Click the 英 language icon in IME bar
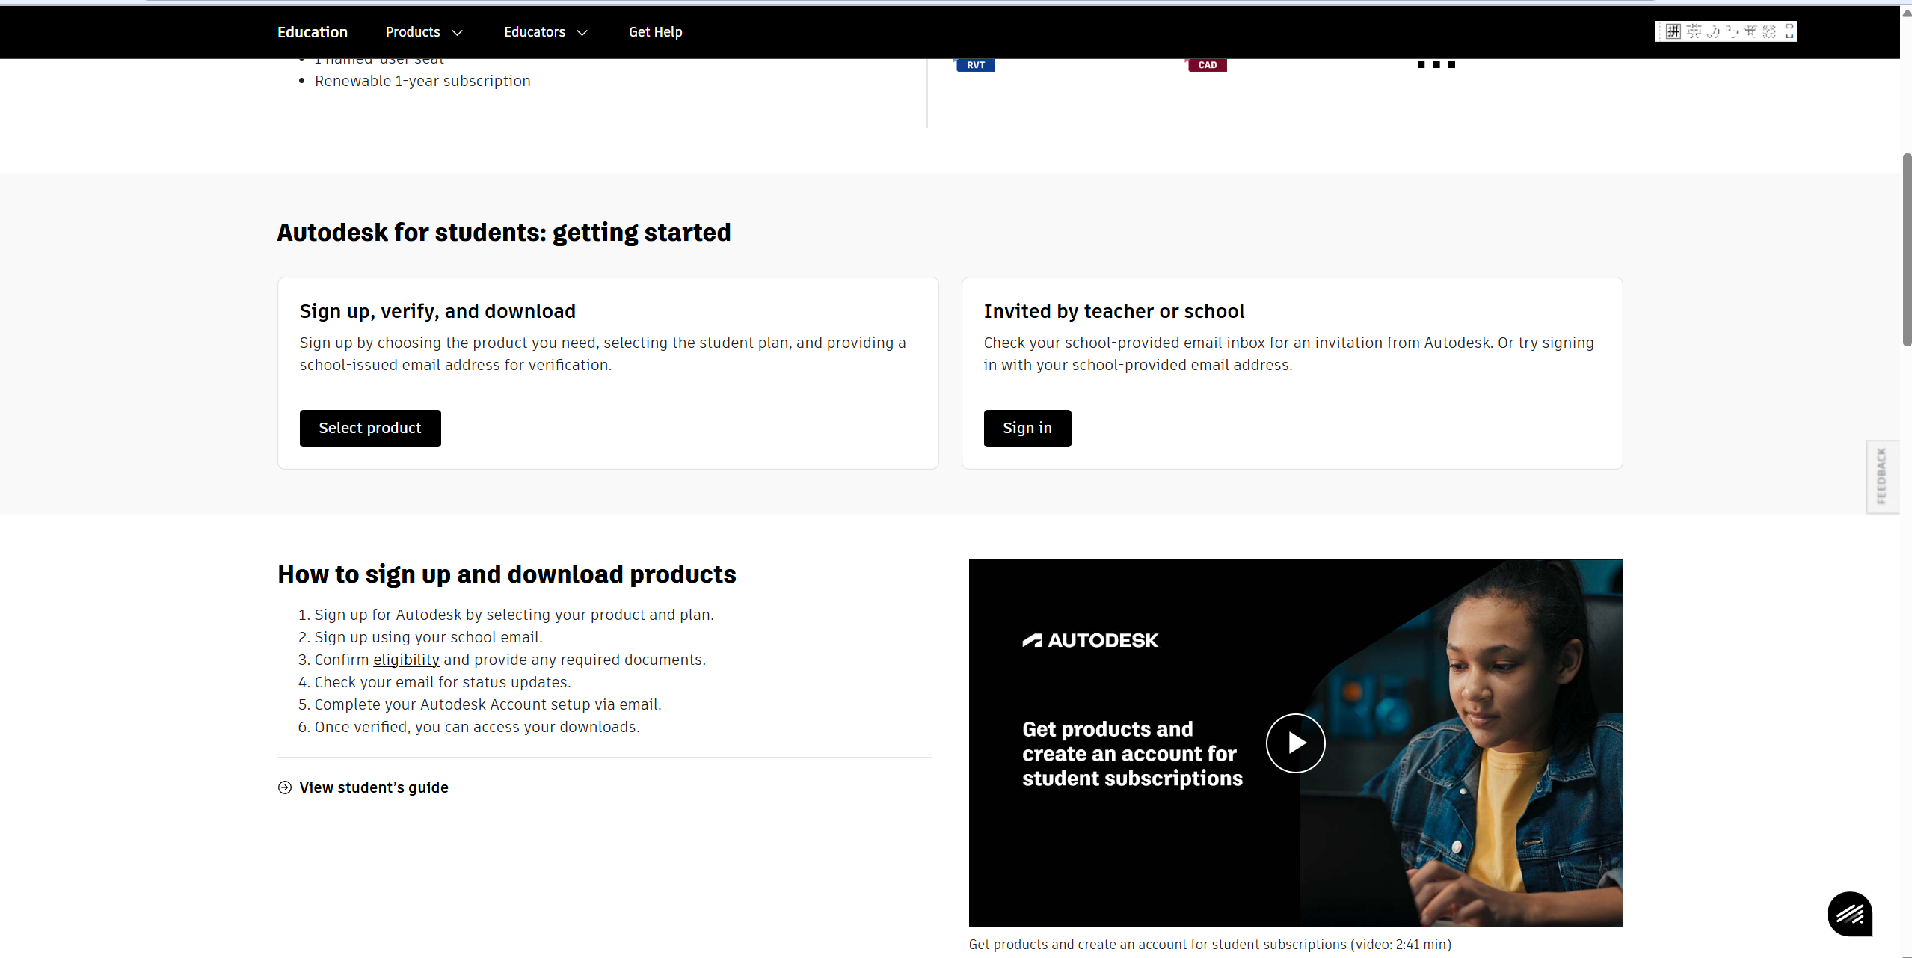This screenshot has height=958, width=1912. [x=1694, y=31]
